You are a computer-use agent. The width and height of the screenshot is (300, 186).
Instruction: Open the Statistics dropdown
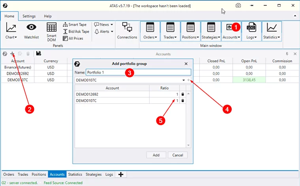(x=271, y=31)
